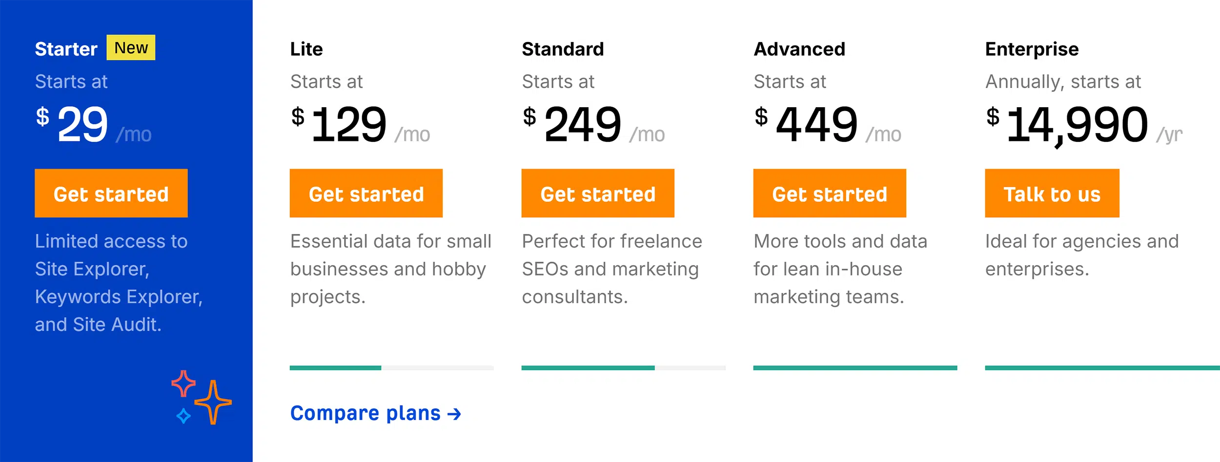The width and height of the screenshot is (1220, 462).
Task: Click the partially filled progress bar under Lite
Action: 391,369
